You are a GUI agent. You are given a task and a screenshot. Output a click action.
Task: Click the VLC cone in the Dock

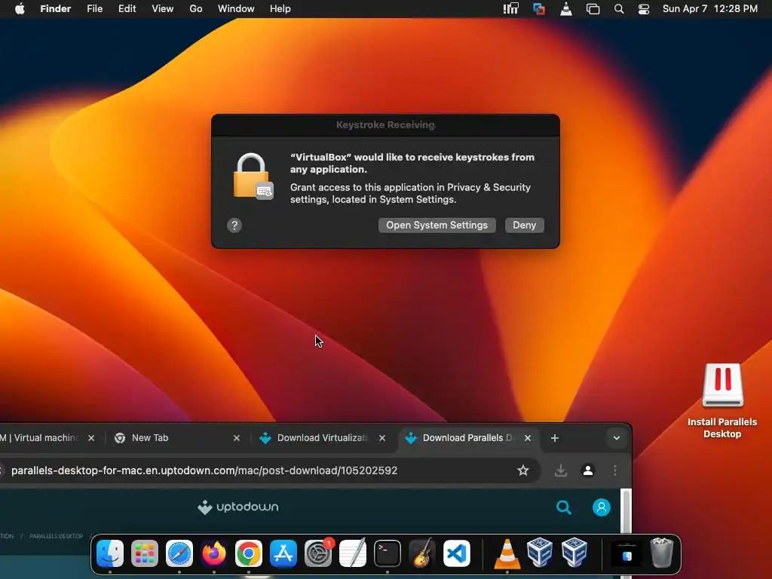click(x=507, y=553)
